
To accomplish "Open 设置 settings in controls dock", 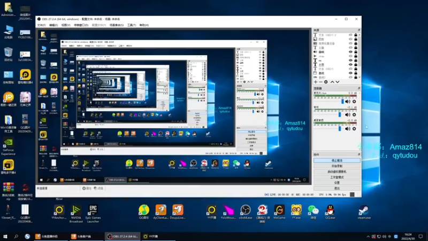I will (x=337, y=183).
